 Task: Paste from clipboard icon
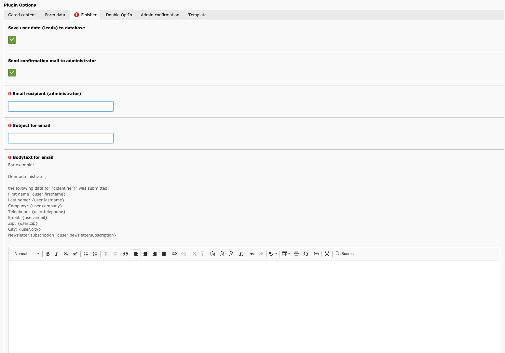pyautogui.click(x=212, y=254)
